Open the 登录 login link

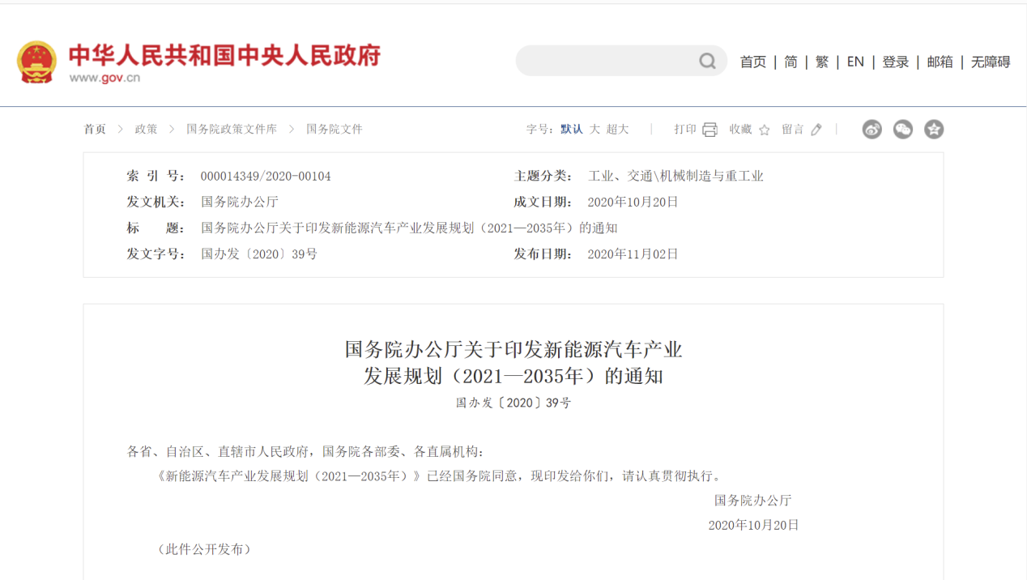click(x=895, y=62)
